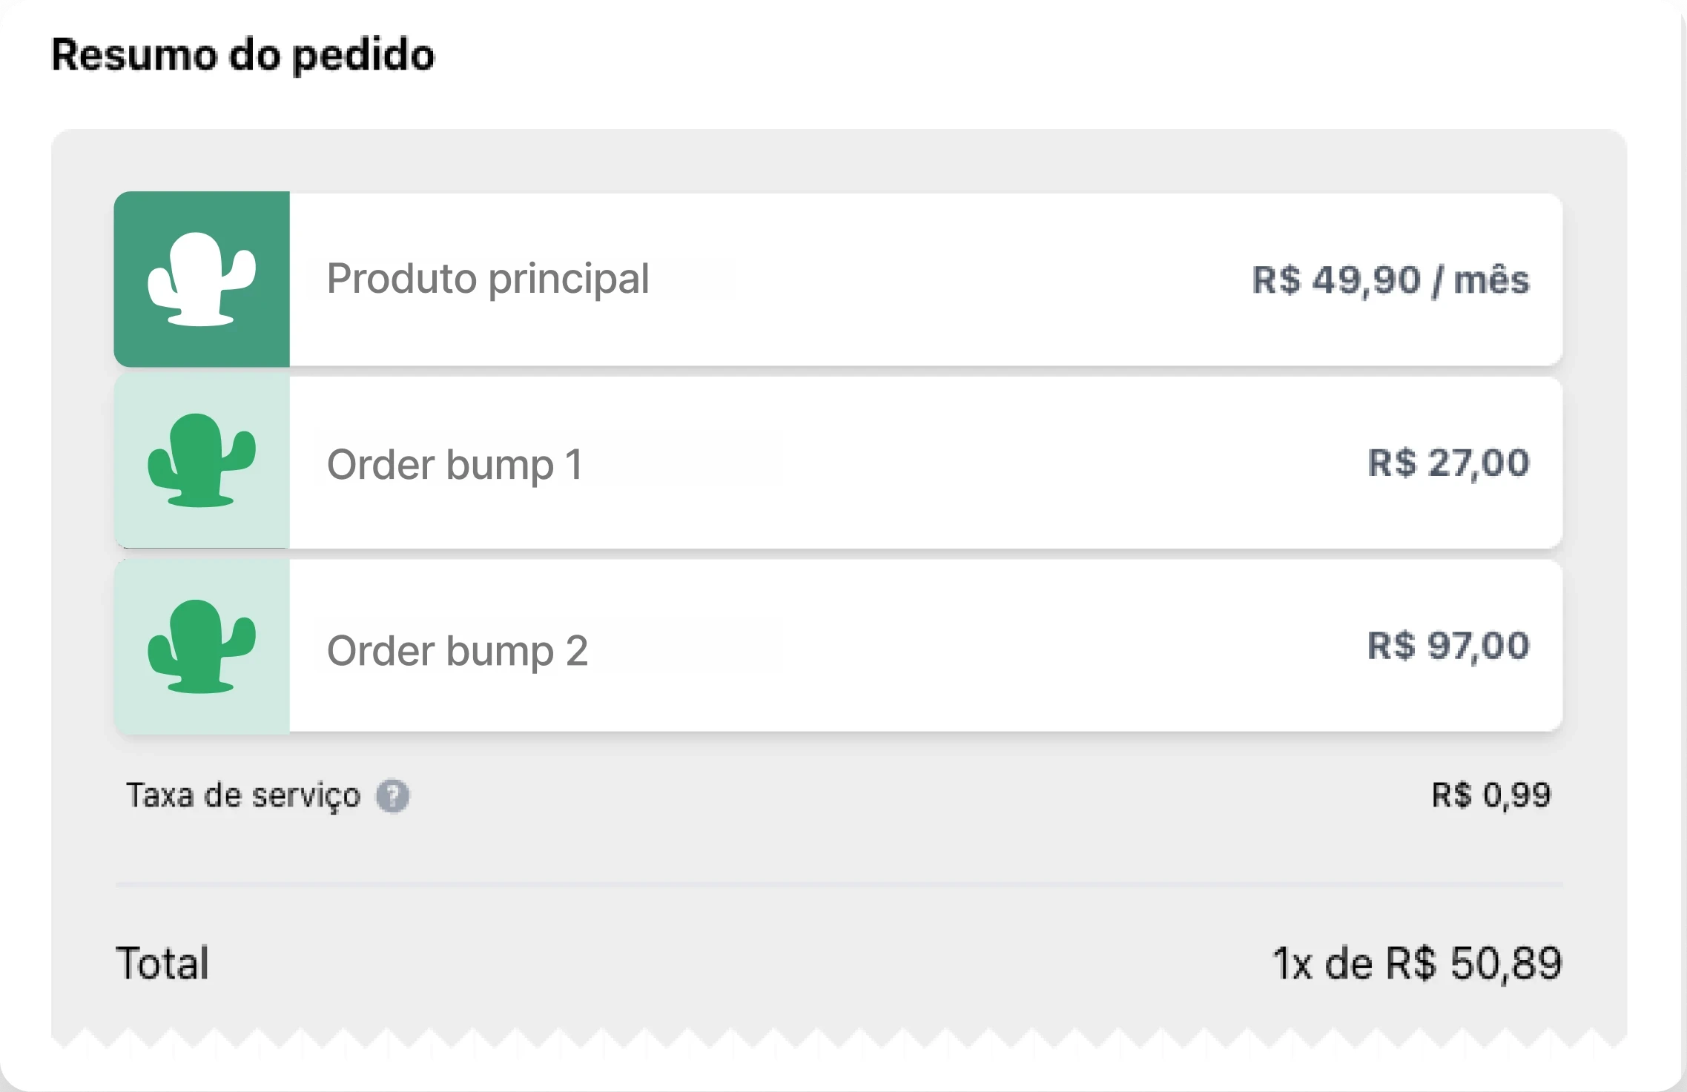
Task: Click the R$ 97,00 price
Action: coord(1448,646)
